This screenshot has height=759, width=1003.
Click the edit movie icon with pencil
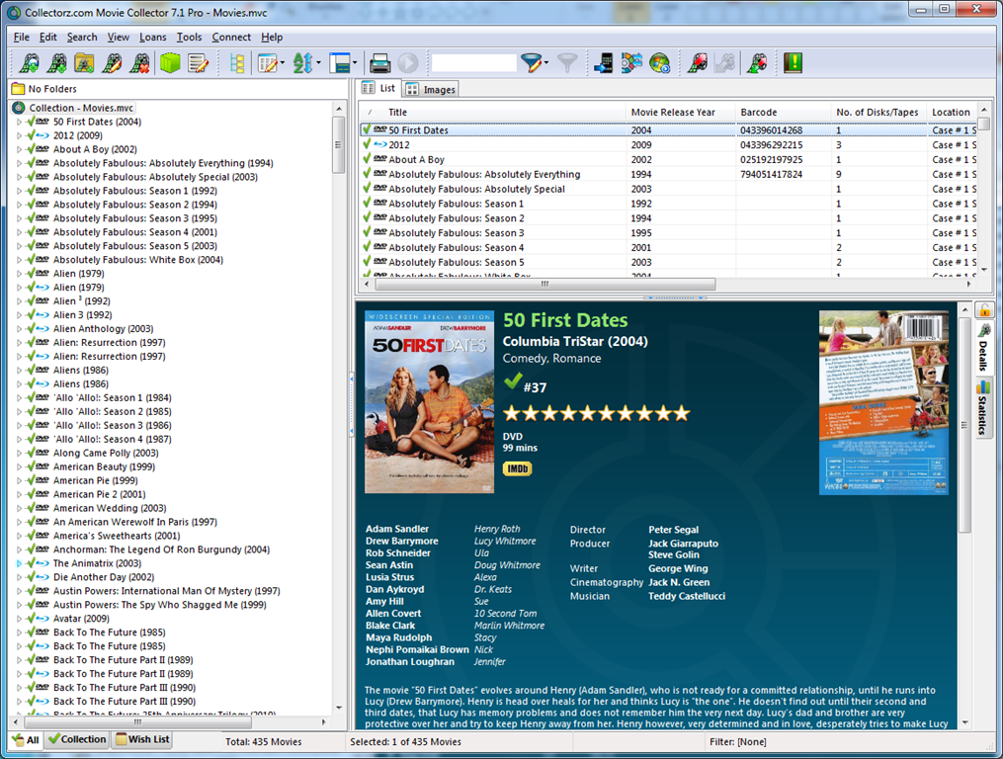tap(112, 62)
